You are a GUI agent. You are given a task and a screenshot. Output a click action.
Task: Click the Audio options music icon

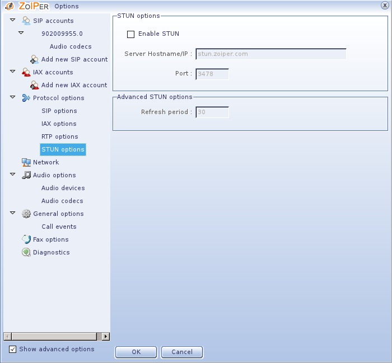26,175
